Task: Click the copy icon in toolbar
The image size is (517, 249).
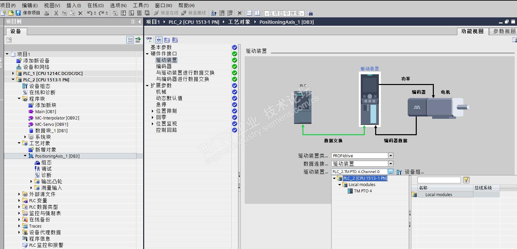Action: tap(64, 13)
